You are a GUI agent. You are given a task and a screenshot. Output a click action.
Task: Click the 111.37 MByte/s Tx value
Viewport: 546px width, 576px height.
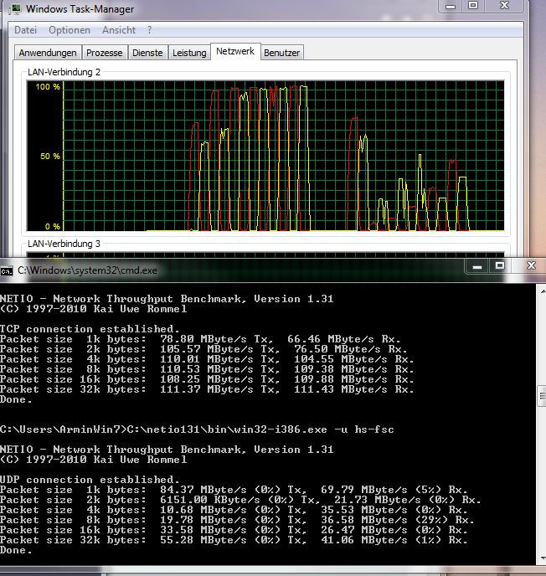[x=219, y=389]
